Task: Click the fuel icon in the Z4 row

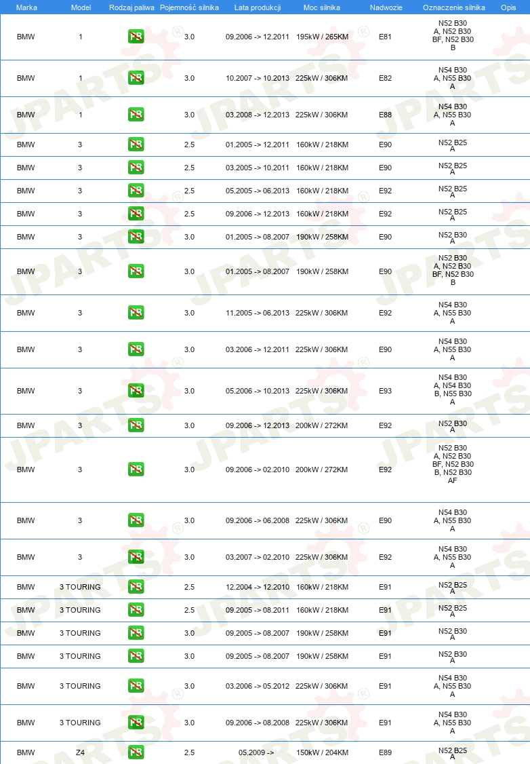Action: pos(136,752)
